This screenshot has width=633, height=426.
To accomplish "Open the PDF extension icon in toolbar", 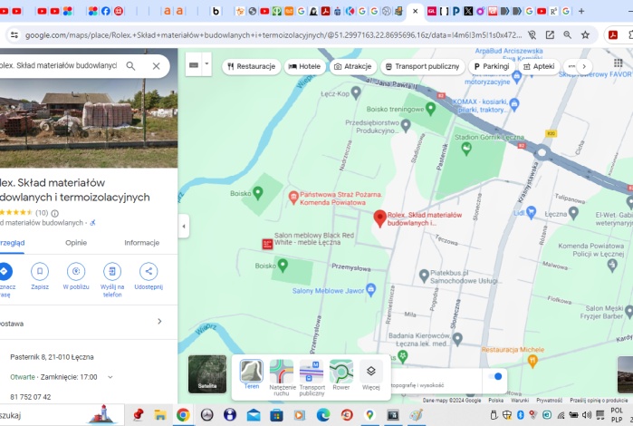I will coord(613,35).
